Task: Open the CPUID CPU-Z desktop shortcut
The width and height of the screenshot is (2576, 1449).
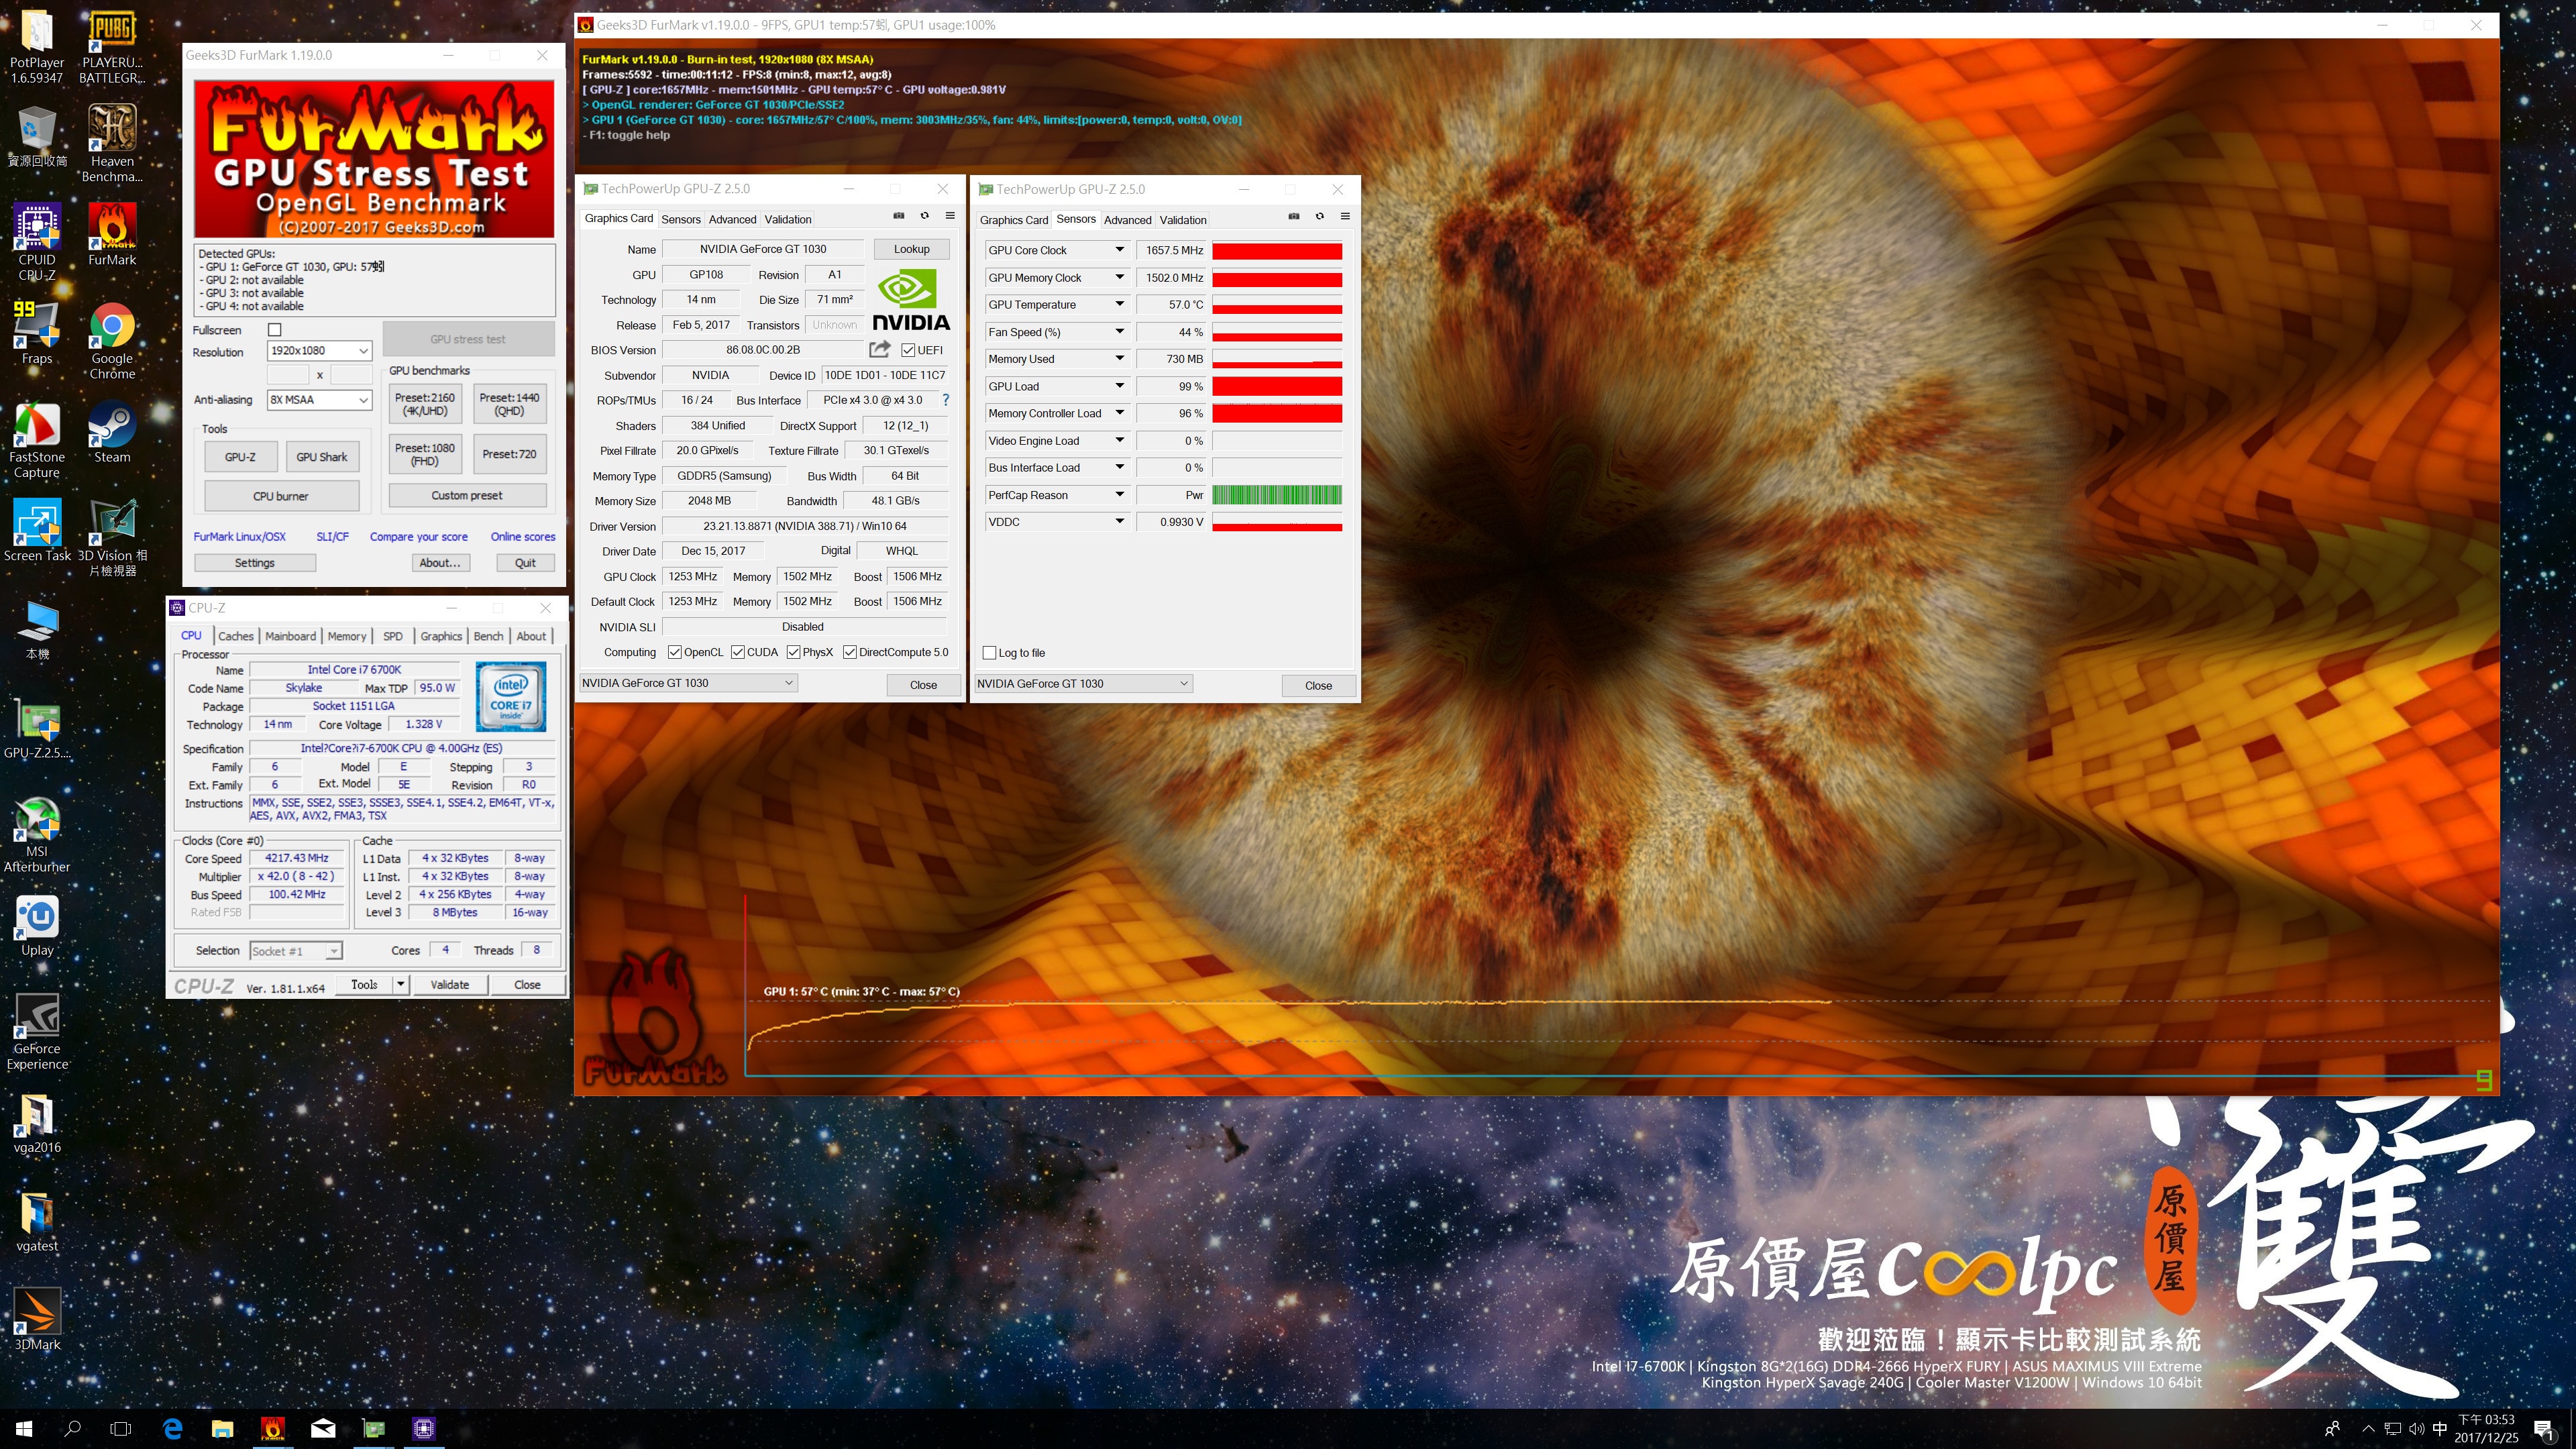Action: pyautogui.click(x=37, y=242)
